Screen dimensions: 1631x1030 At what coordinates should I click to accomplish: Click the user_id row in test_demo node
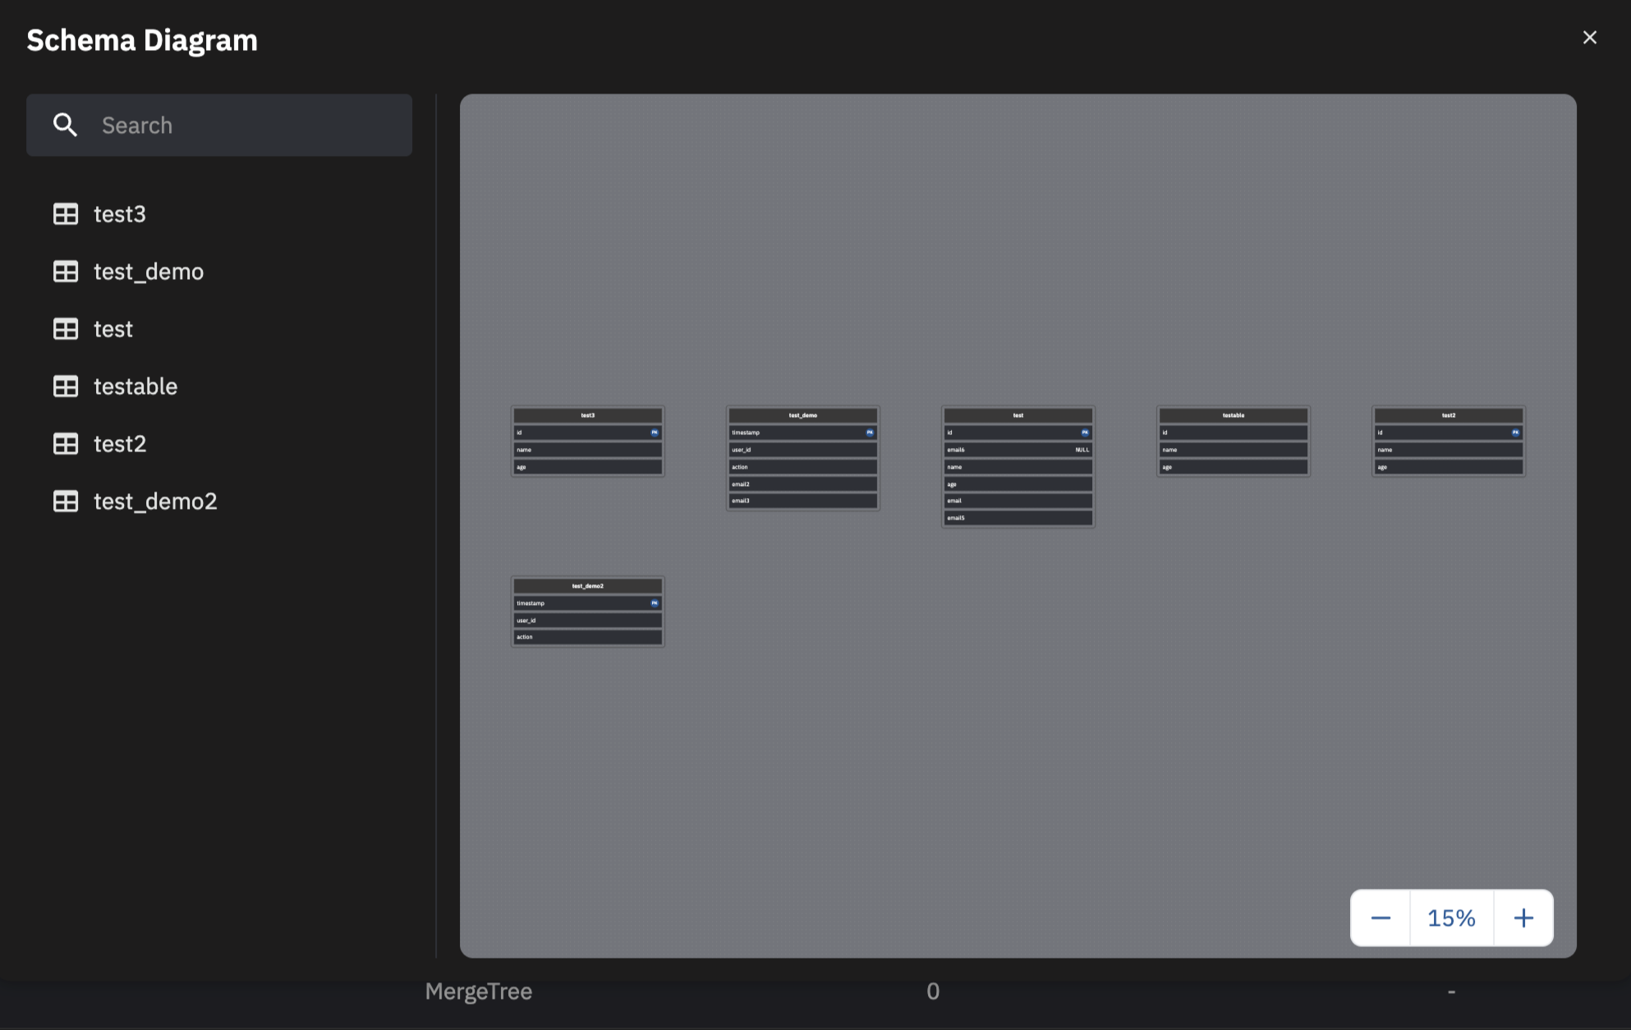[802, 450]
